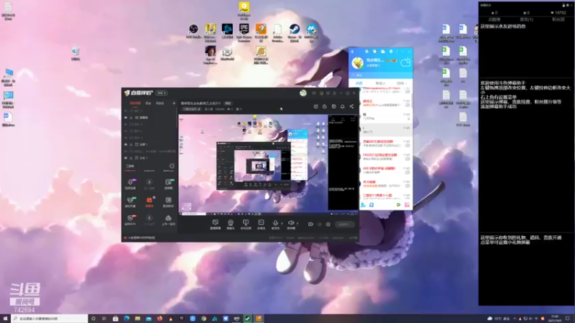Toggle lock of the second source row
This screenshot has width=575, height=323.
(131, 118)
